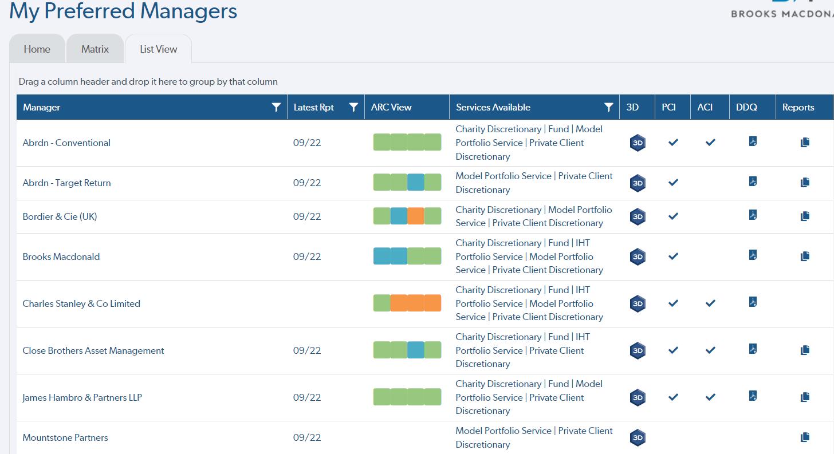Select the List View tab

click(159, 49)
